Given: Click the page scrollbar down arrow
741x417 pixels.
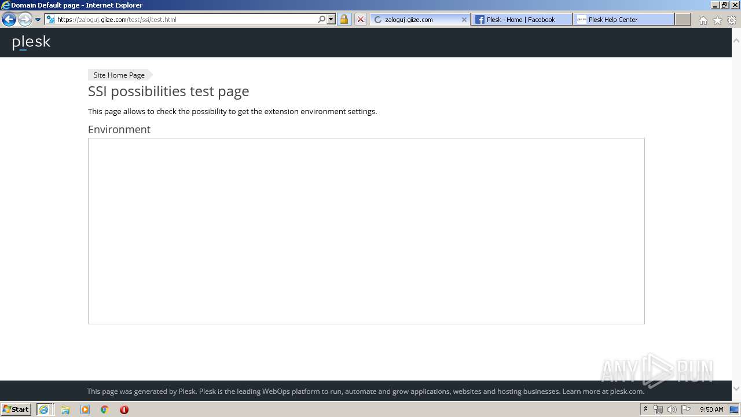Looking at the screenshot, I should pos(736,389).
